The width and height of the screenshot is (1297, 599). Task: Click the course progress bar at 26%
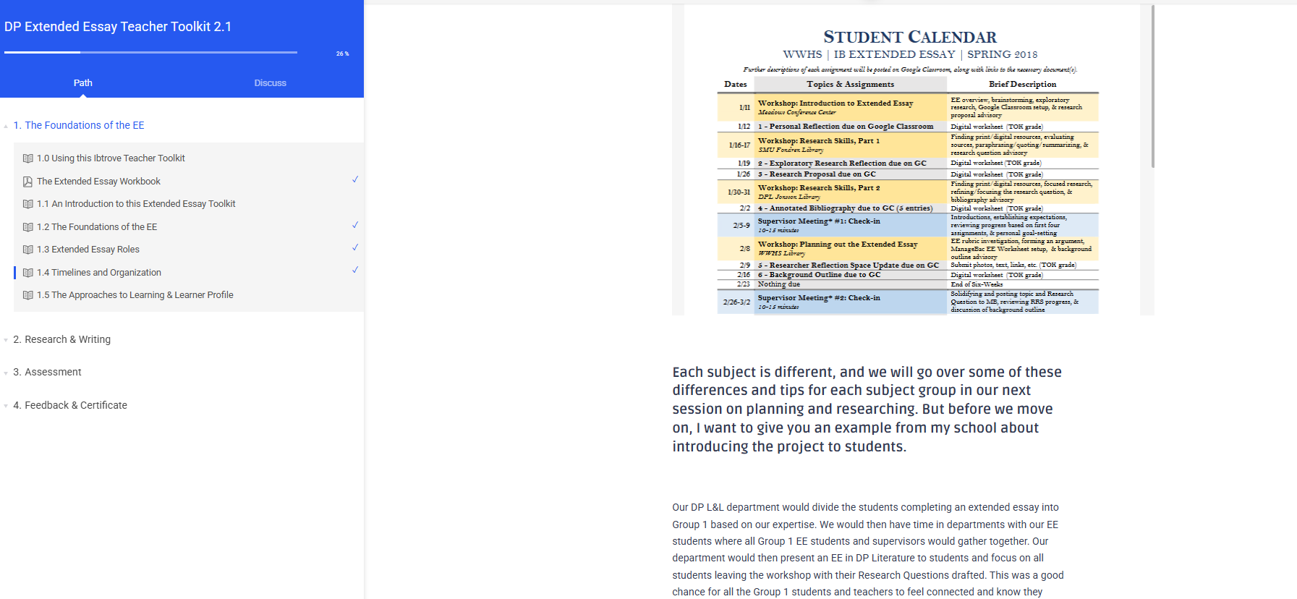coord(150,52)
